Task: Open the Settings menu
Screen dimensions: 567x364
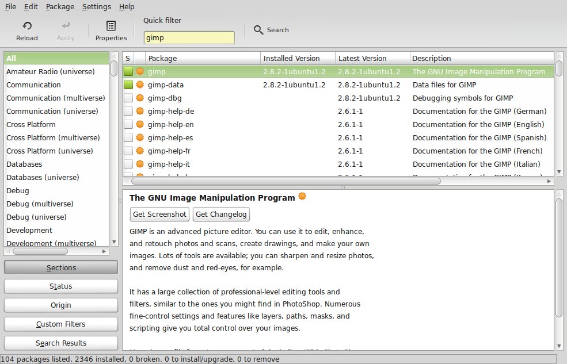Action: (97, 7)
